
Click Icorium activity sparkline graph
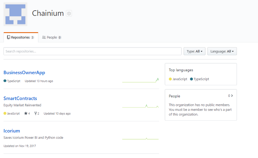pos(141,139)
